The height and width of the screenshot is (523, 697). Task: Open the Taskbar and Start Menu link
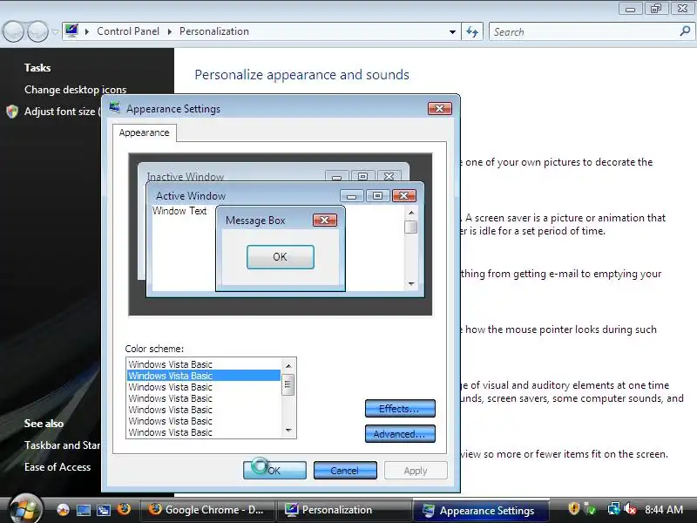point(62,445)
